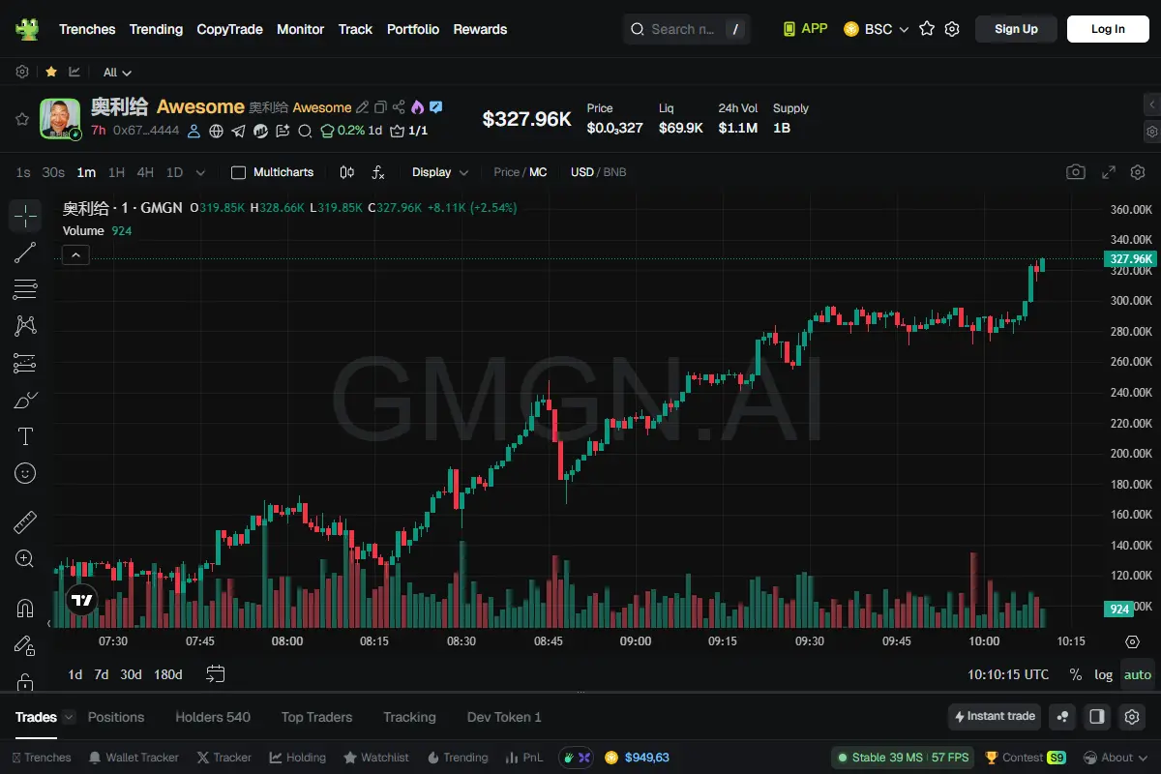
Task: Edit token name with pencil icon
Action: 363,107
